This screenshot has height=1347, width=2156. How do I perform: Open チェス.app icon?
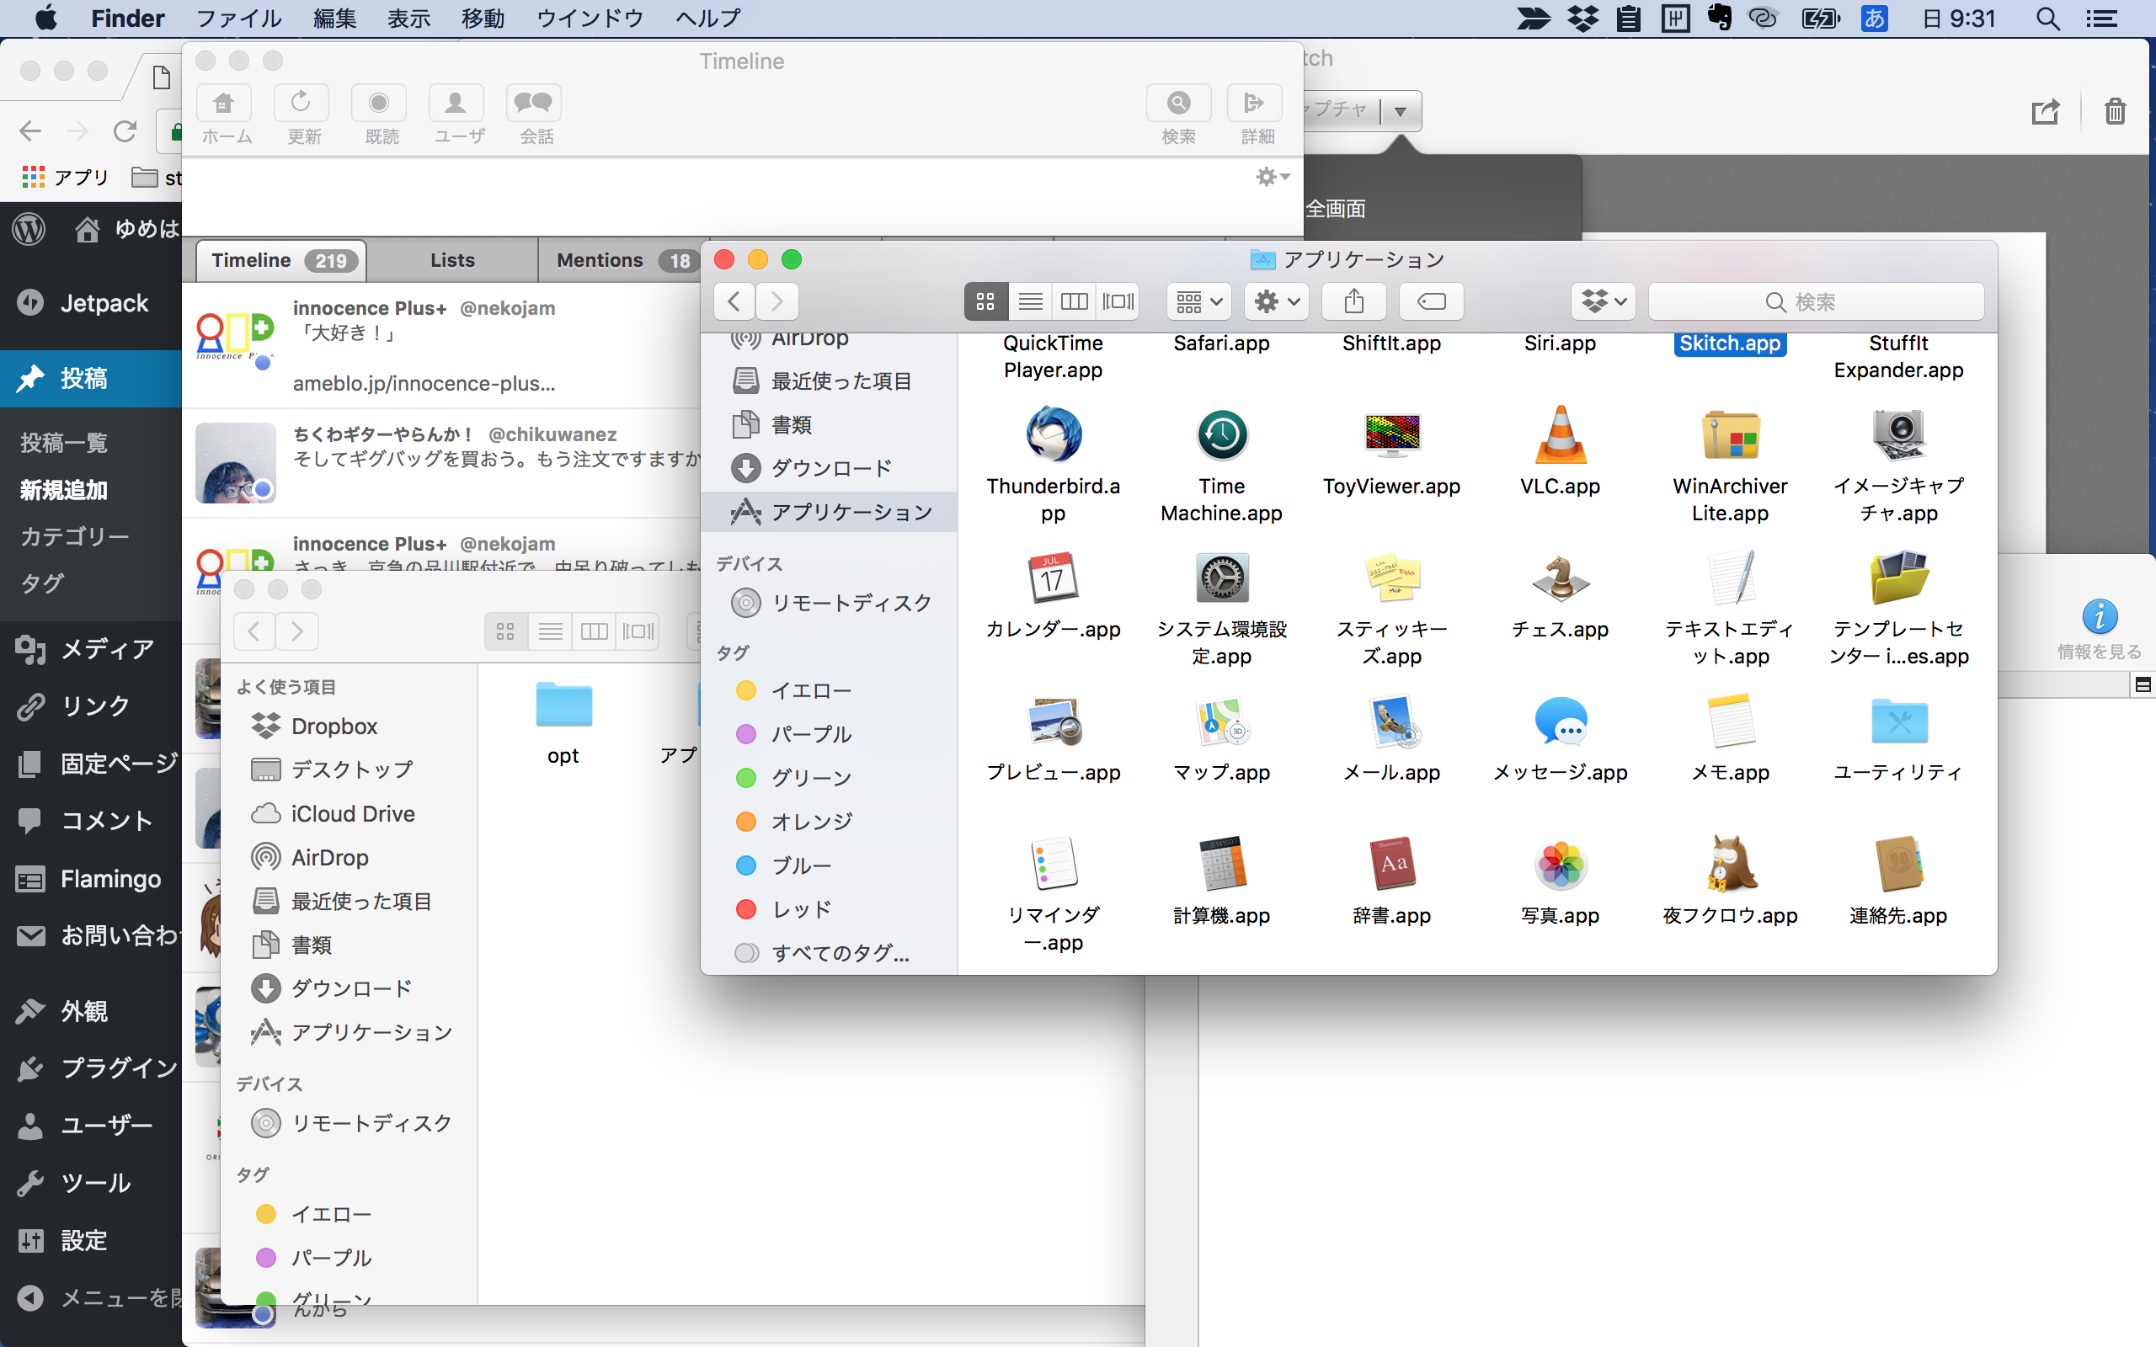pyautogui.click(x=1560, y=578)
